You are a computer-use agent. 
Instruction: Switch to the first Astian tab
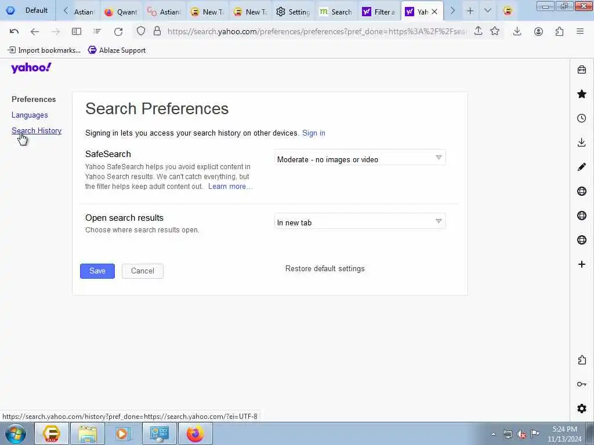84,12
